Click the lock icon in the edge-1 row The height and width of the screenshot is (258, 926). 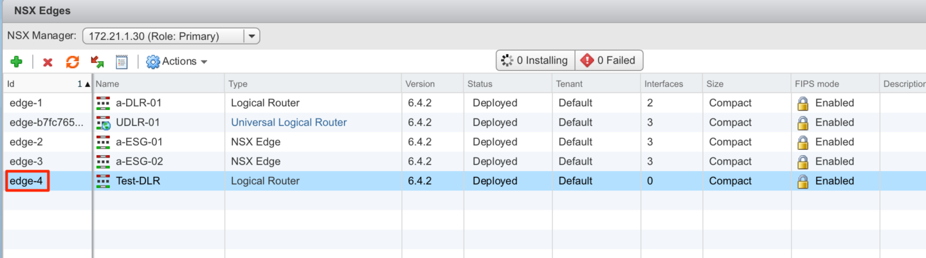click(803, 103)
